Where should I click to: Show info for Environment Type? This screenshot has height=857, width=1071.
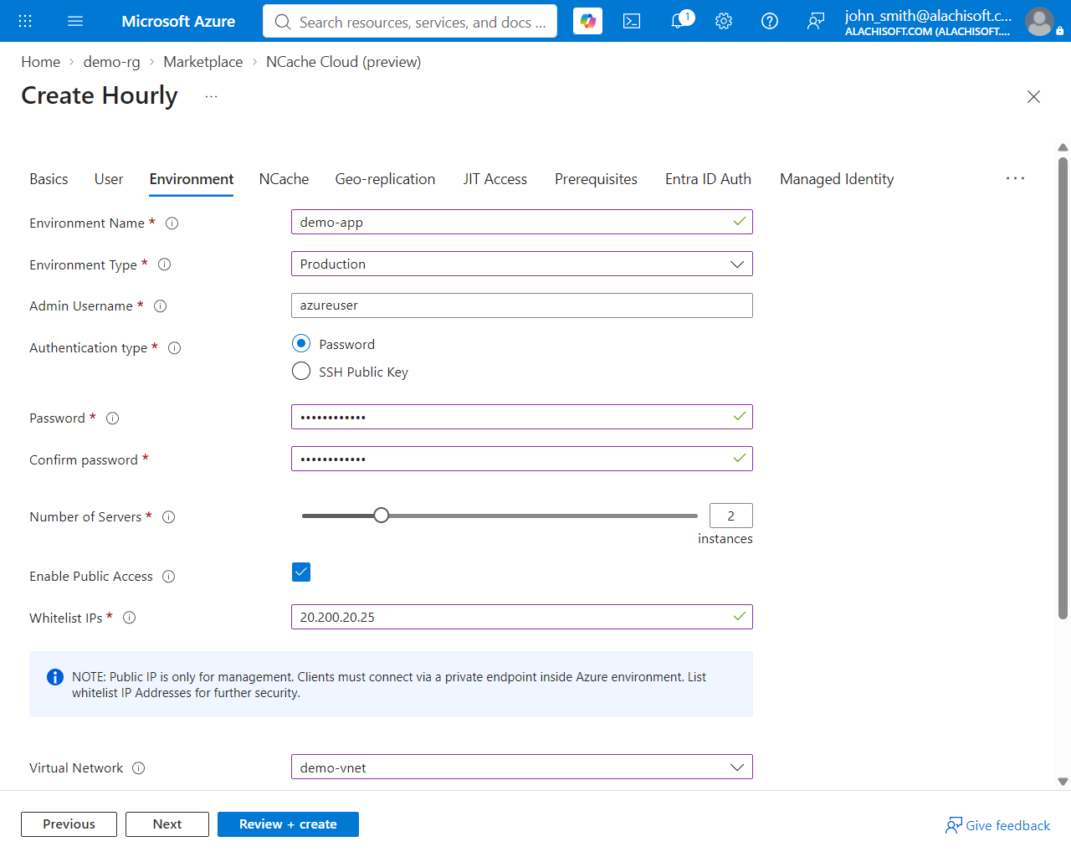(164, 264)
